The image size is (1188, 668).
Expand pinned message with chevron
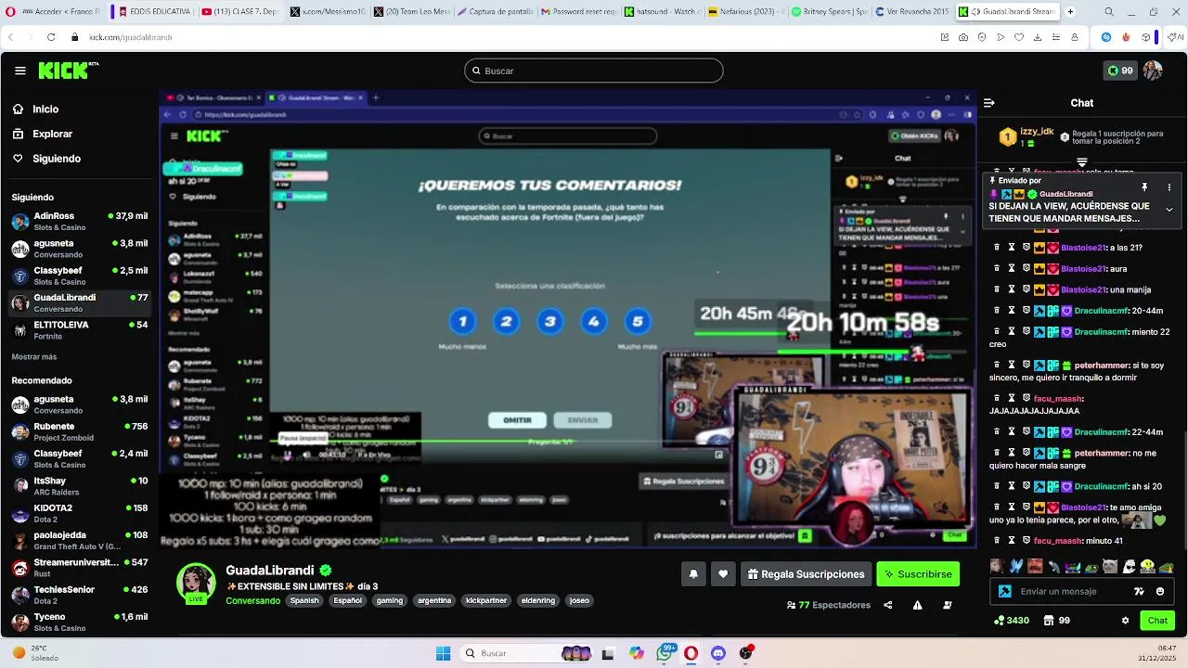[1169, 210]
